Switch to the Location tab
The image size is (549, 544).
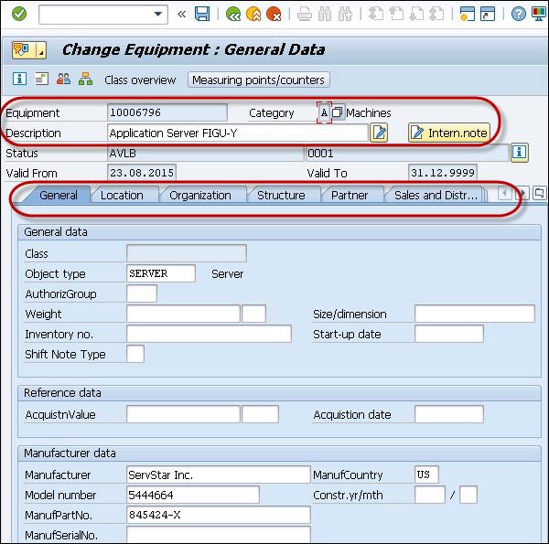coord(122,196)
